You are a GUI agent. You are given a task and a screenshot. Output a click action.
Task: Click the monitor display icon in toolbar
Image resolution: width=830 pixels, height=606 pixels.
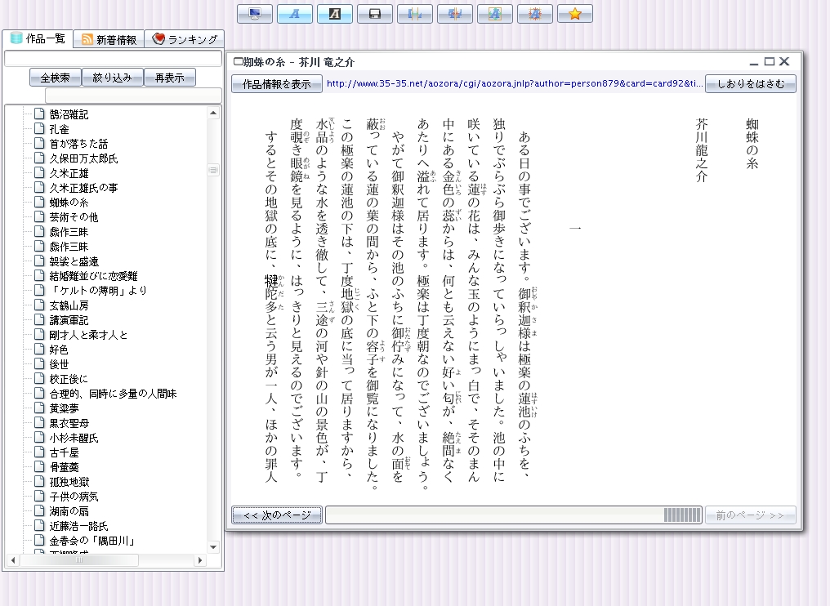pos(255,14)
